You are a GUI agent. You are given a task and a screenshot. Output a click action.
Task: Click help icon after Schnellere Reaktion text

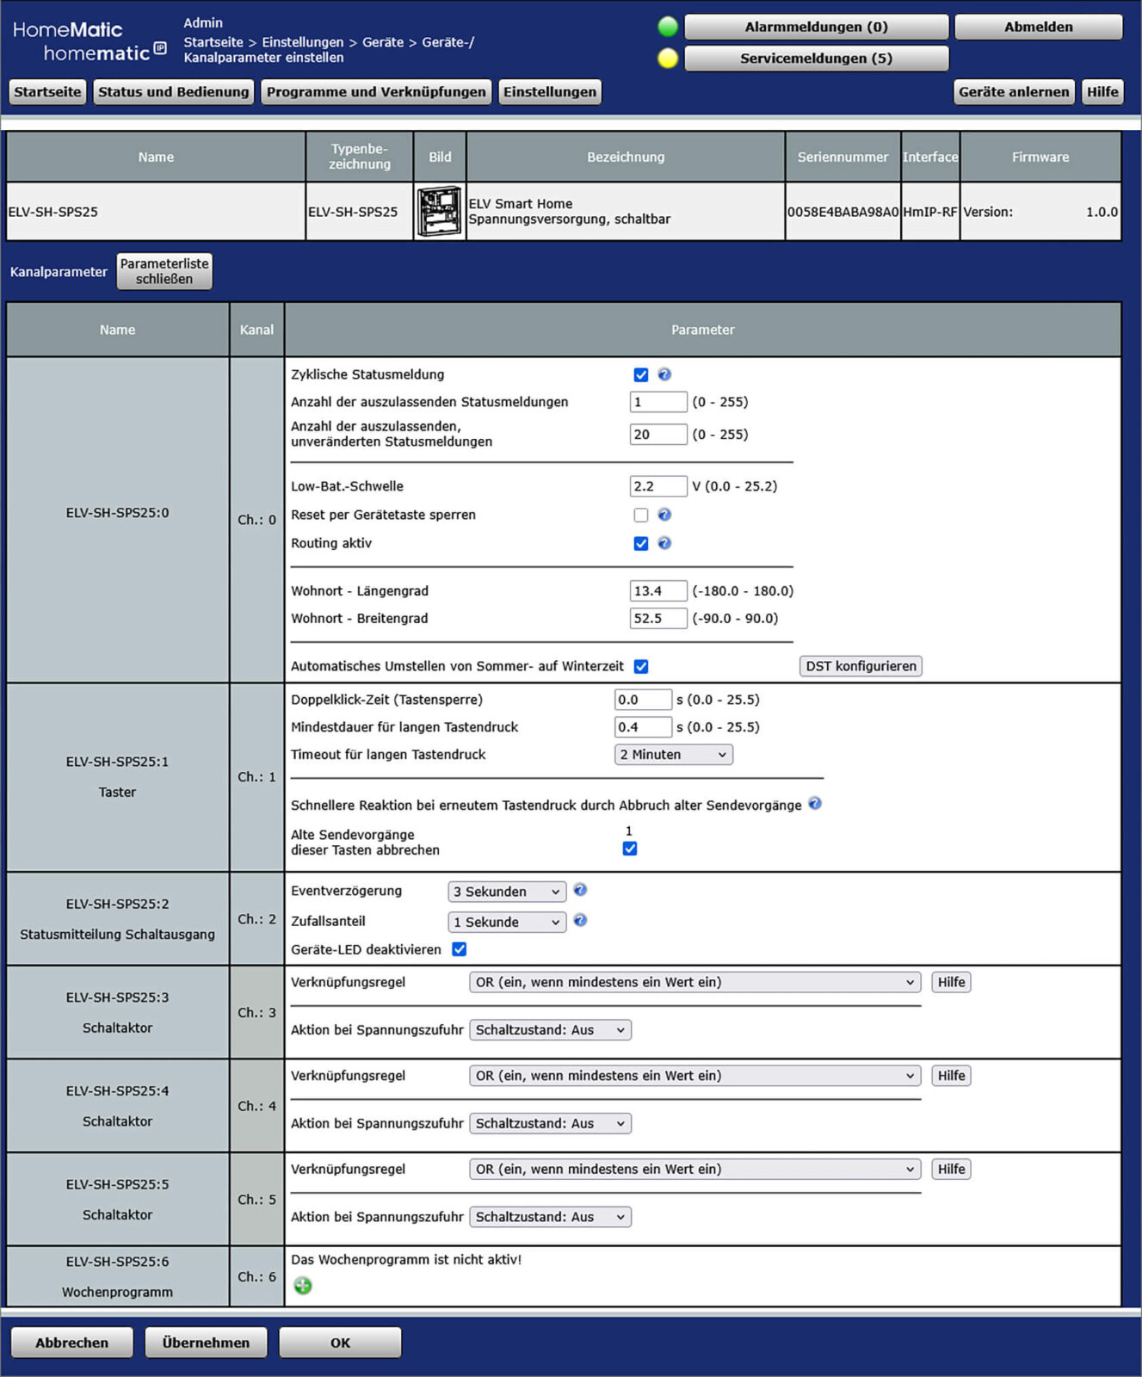(815, 803)
